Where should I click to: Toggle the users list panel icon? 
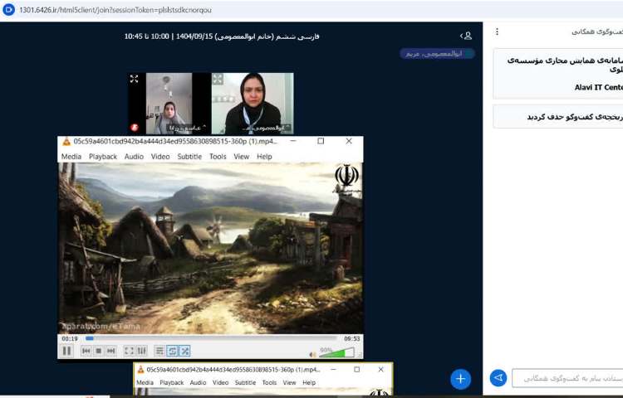(467, 36)
